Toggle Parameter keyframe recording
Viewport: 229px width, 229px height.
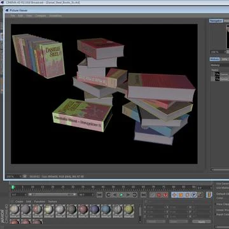194,195
